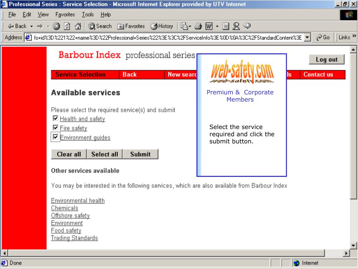This screenshot has height=269, width=358.
Task: Click the IE icon in status bar
Action: pyautogui.click(x=4, y=263)
